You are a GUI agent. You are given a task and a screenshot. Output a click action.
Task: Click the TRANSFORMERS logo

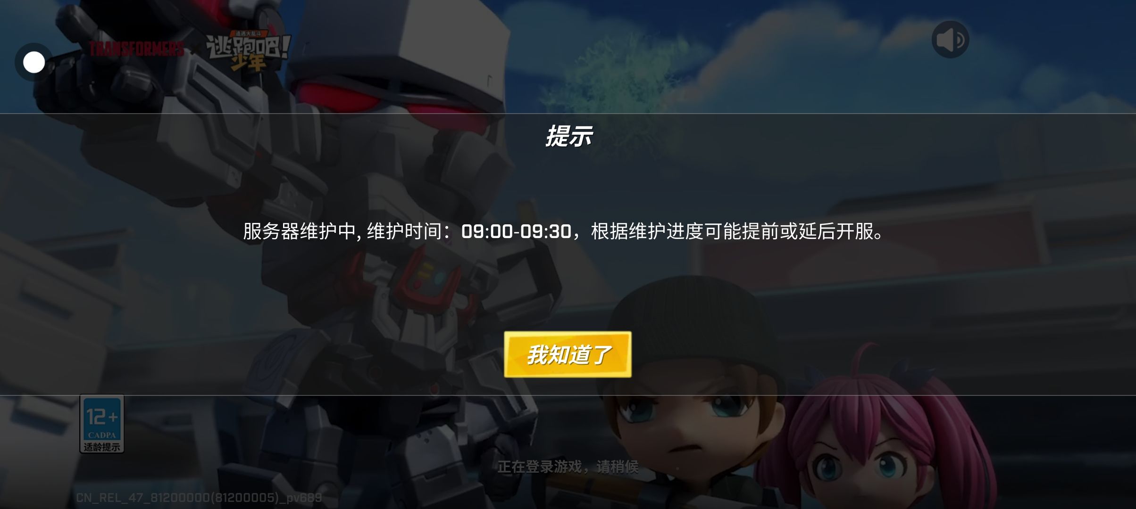tap(136, 49)
